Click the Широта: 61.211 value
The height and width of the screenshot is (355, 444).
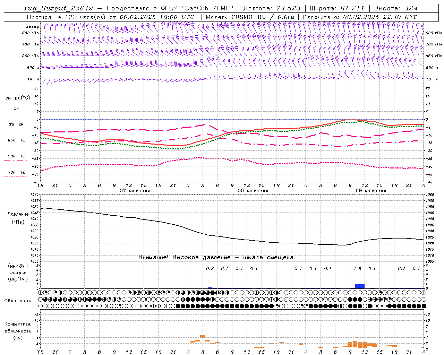337,8
